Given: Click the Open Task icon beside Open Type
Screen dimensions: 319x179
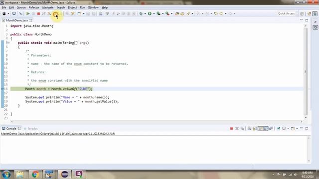Looking at the screenshot, I should point(182,13).
